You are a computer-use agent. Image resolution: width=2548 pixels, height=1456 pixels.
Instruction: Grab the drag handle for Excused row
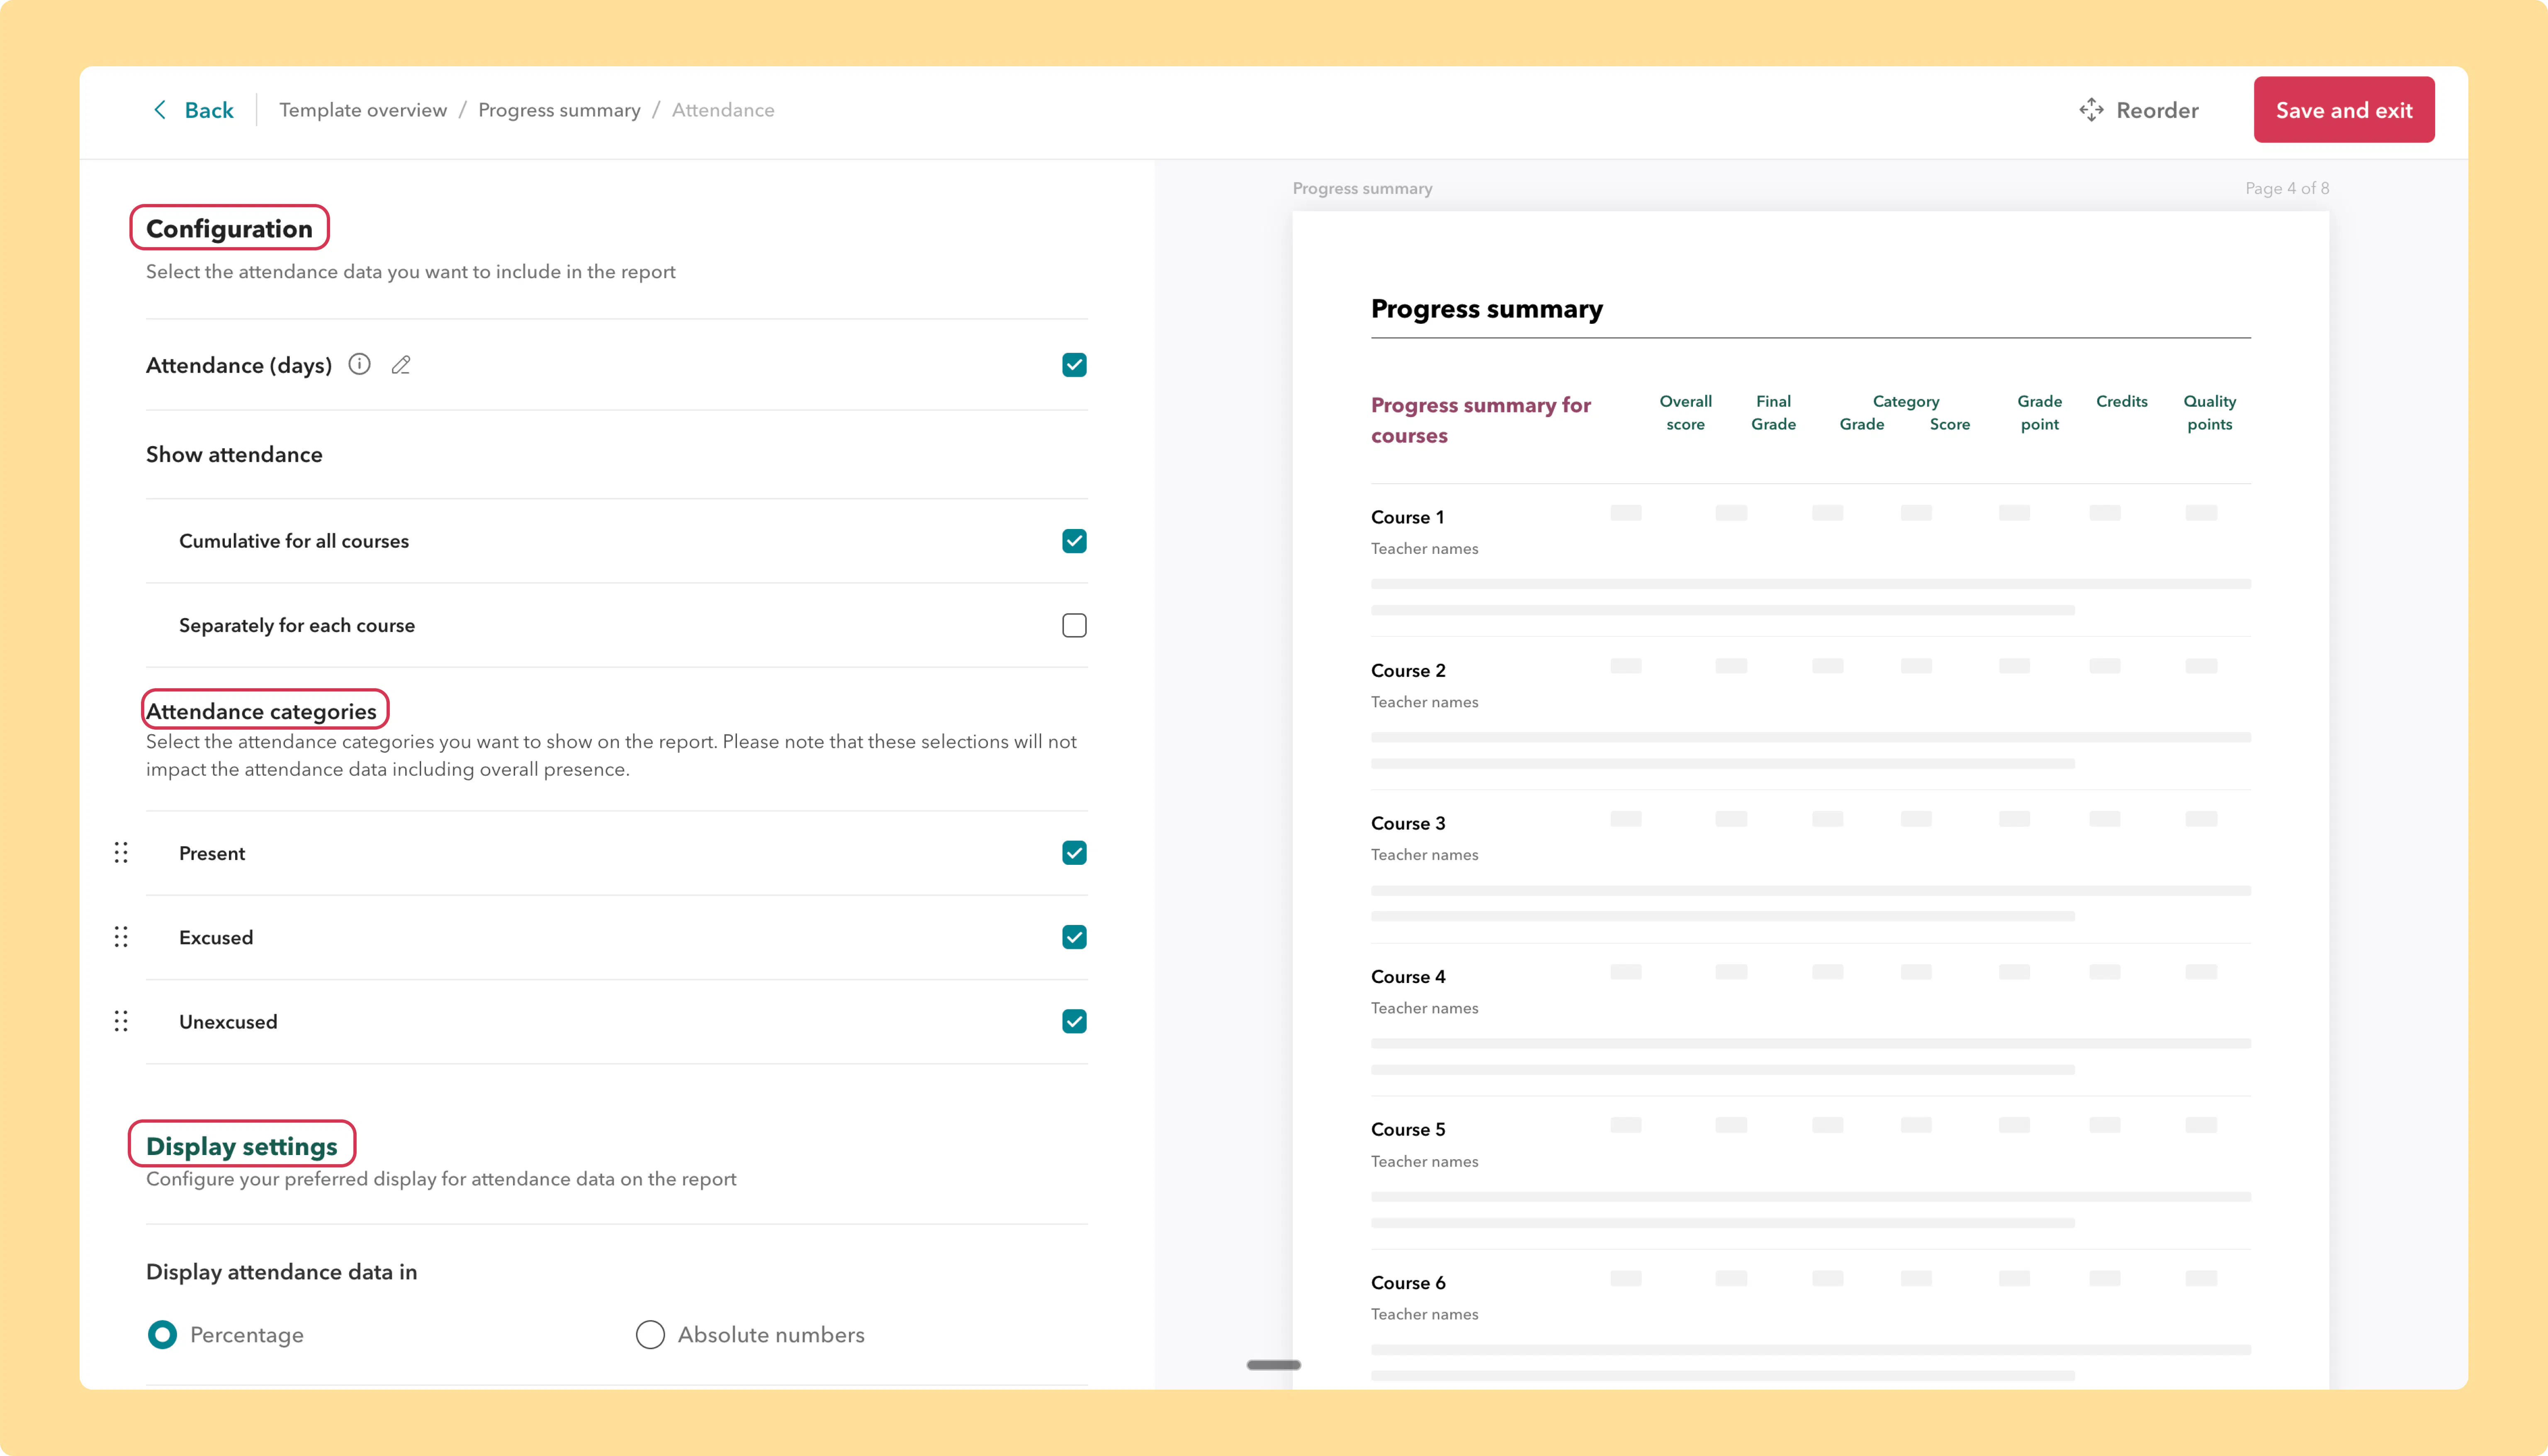click(x=121, y=937)
